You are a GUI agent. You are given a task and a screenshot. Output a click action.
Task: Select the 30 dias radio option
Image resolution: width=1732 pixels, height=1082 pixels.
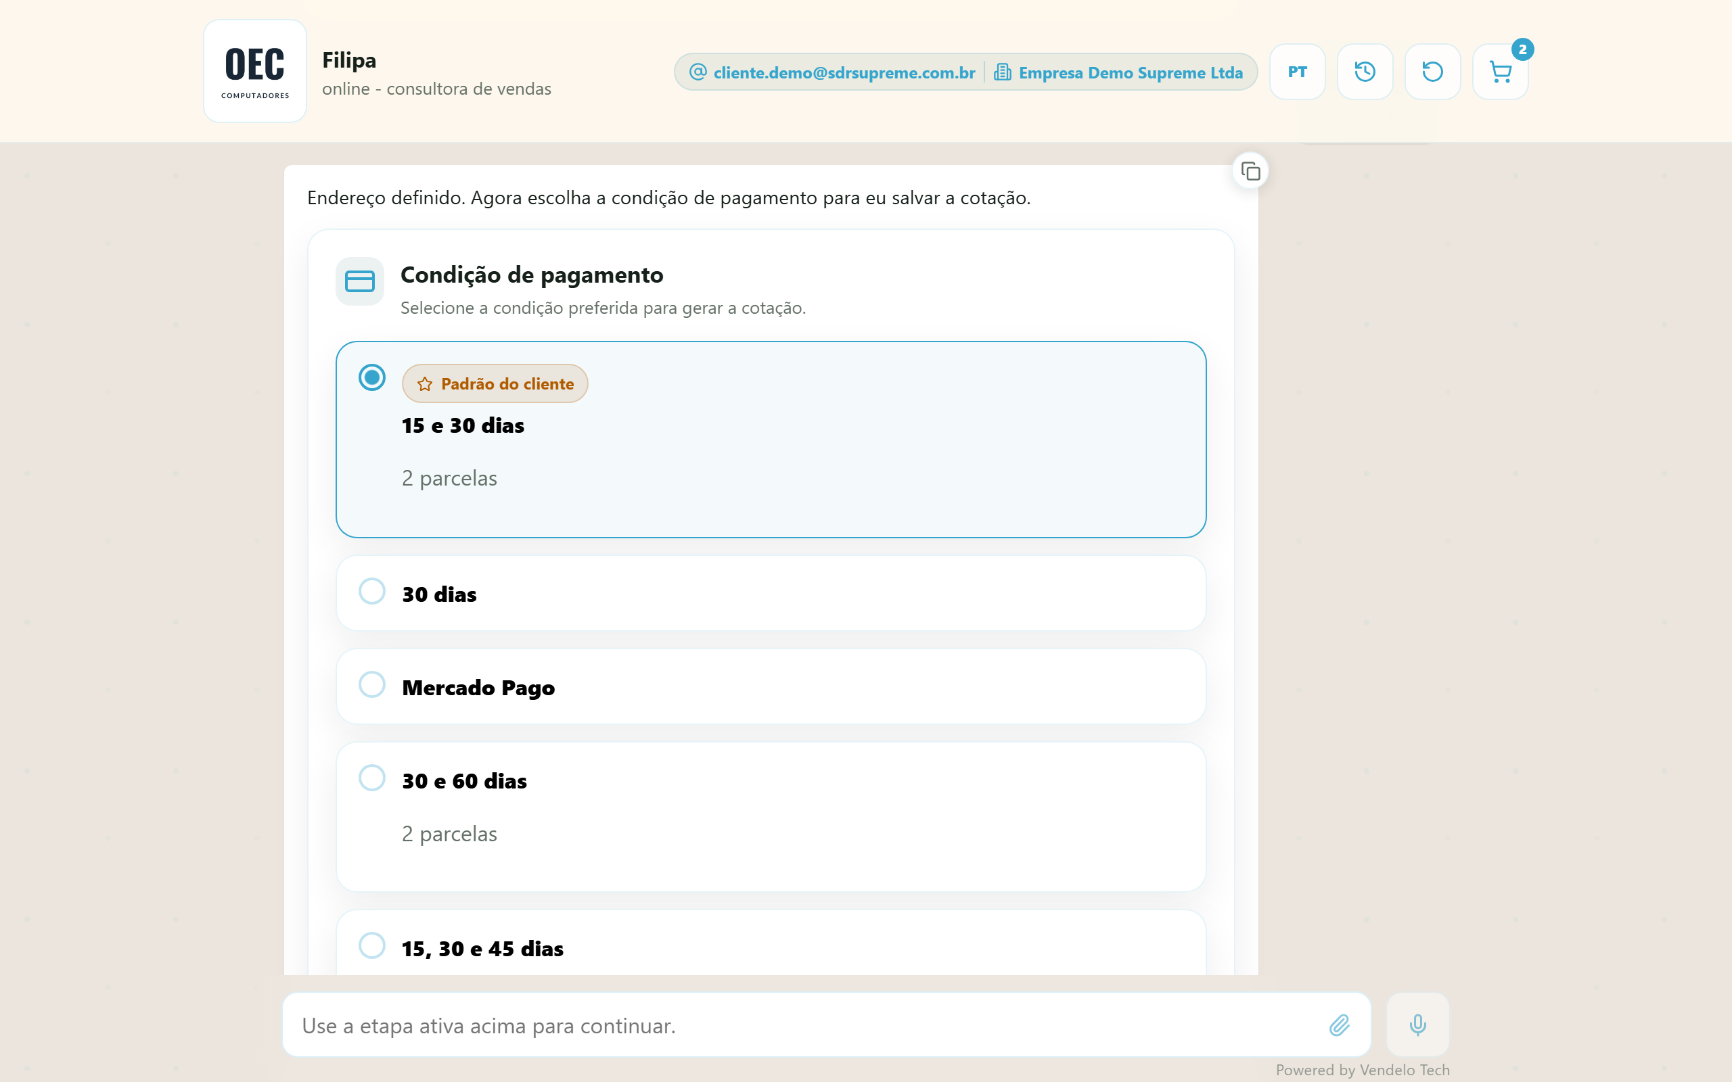pyautogui.click(x=371, y=591)
